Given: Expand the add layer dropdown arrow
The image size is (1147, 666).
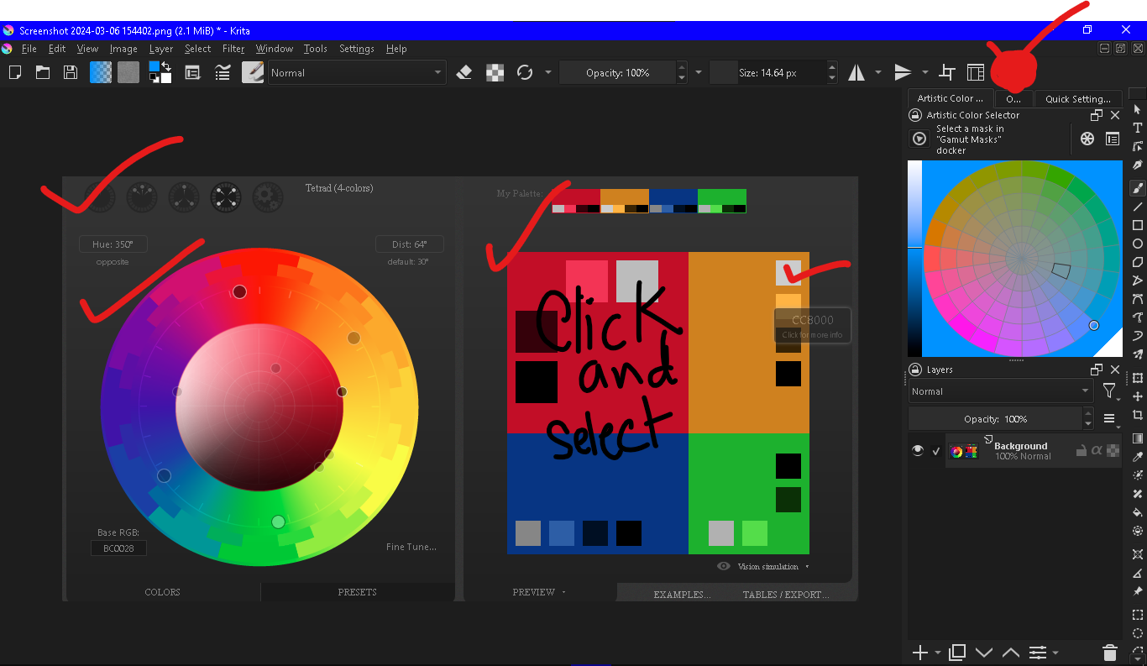Looking at the screenshot, I should point(938,653).
